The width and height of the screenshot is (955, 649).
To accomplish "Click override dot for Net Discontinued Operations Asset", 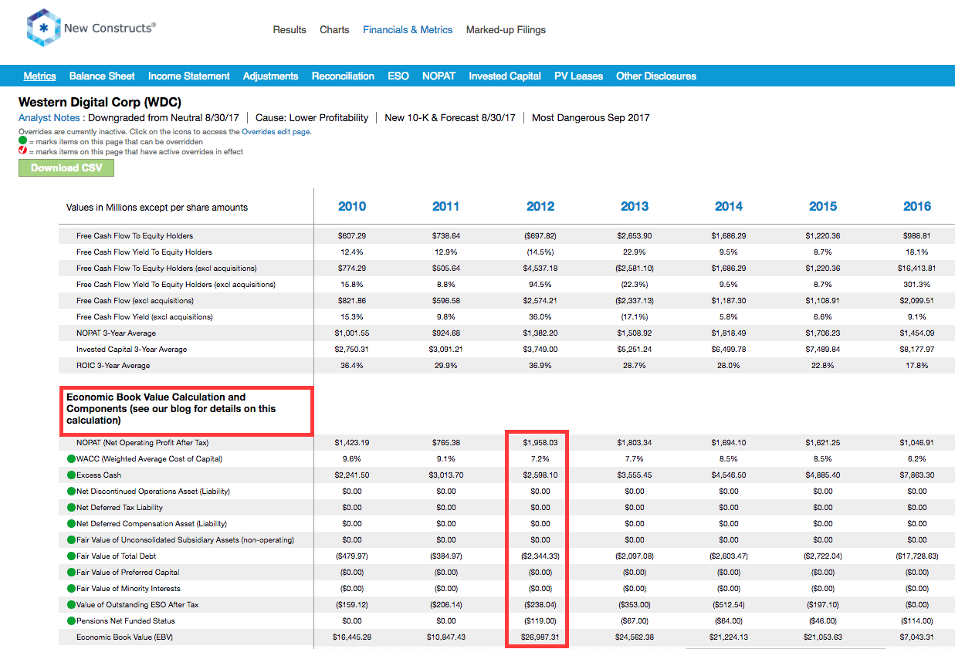I will click(71, 492).
